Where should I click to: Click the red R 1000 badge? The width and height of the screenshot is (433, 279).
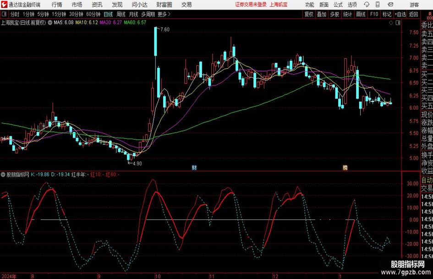430,16
